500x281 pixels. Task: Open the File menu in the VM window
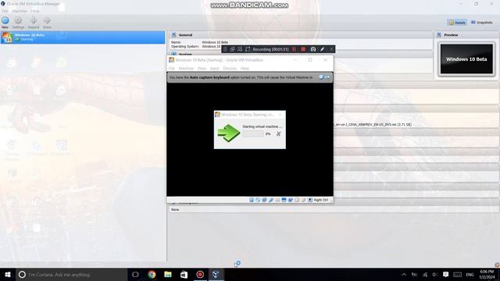[x=172, y=68]
